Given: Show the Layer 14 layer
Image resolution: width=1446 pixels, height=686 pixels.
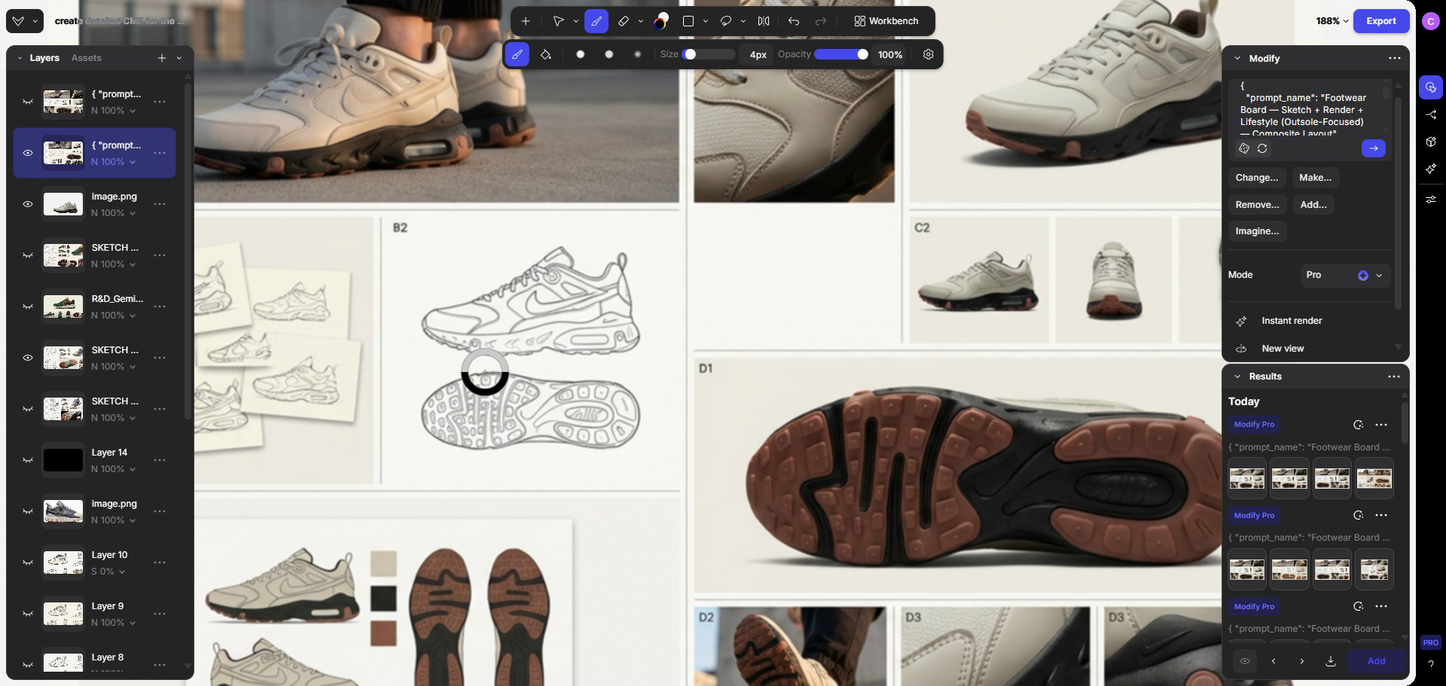Looking at the screenshot, I should (28, 460).
